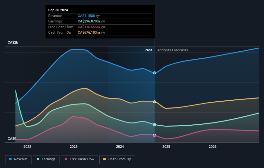Click the tooltip Earnings row label

pyautogui.click(x=55, y=21)
